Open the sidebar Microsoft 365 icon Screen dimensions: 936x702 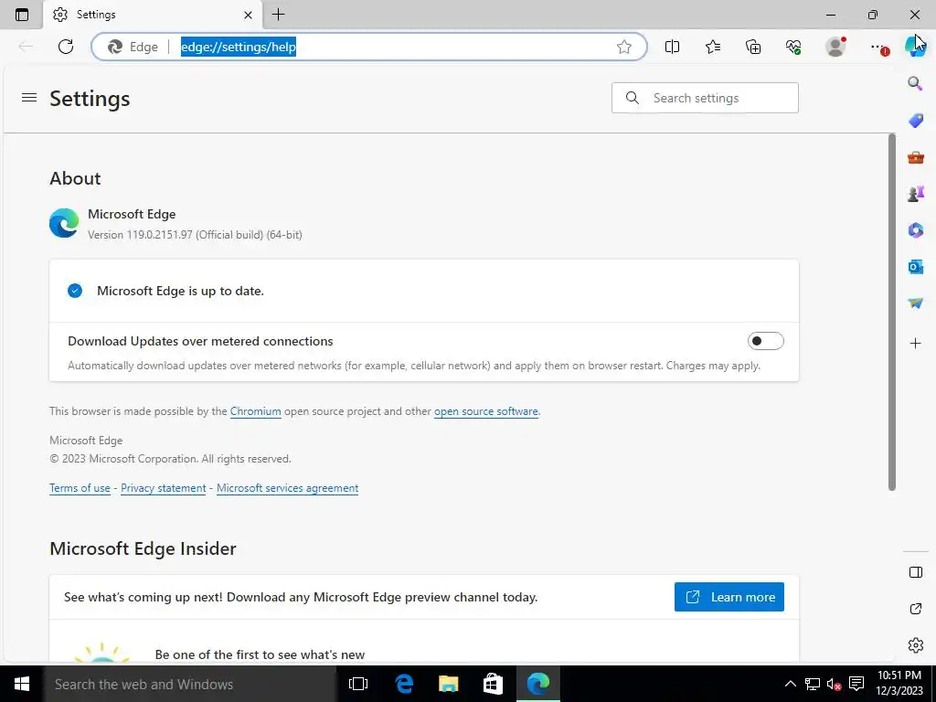[x=915, y=229]
